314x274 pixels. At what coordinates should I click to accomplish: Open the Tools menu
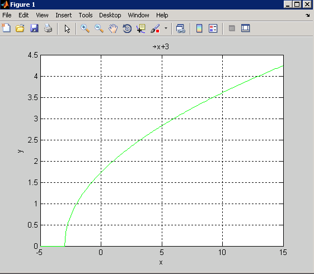pyautogui.click(x=86, y=15)
